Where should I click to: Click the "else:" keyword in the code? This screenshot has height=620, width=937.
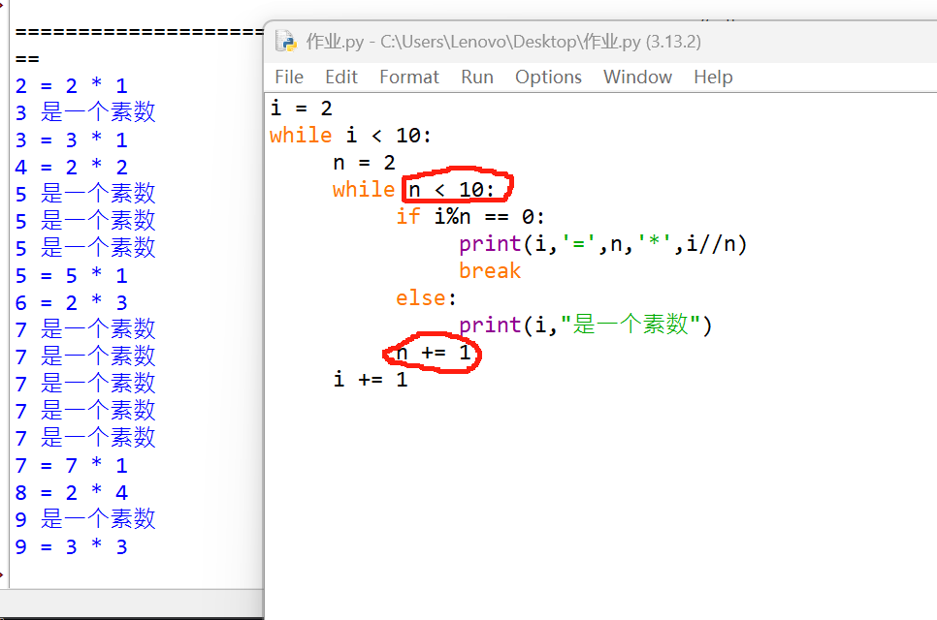click(x=425, y=297)
